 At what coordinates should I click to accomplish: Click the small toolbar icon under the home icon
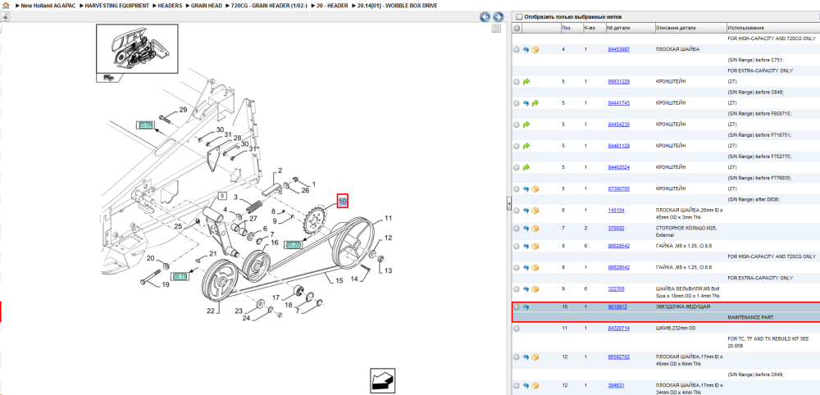point(5,16)
